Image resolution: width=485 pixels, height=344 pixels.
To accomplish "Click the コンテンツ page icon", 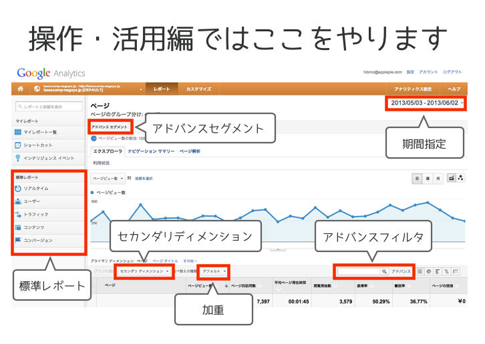I will [18, 227].
